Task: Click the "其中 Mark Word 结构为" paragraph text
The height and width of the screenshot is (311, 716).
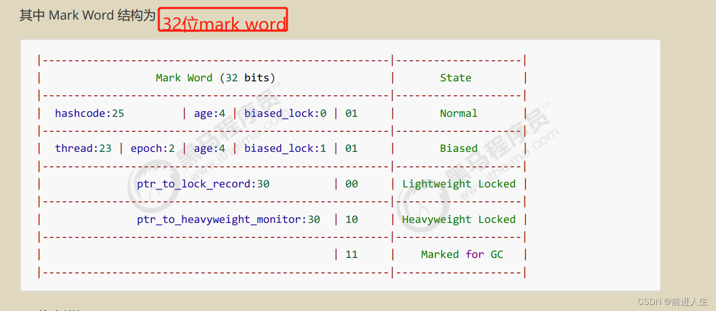Action: pyautogui.click(x=88, y=15)
